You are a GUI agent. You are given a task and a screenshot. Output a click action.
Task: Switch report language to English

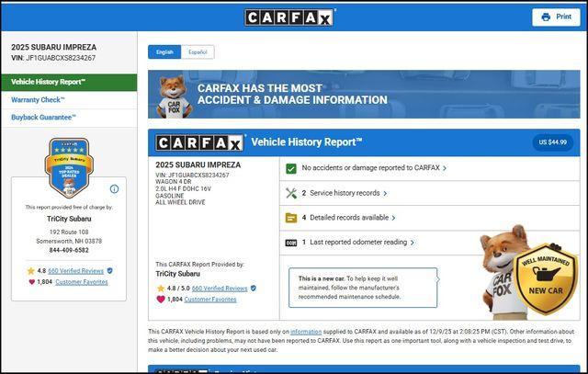pyautogui.click(x=164, y=51)
